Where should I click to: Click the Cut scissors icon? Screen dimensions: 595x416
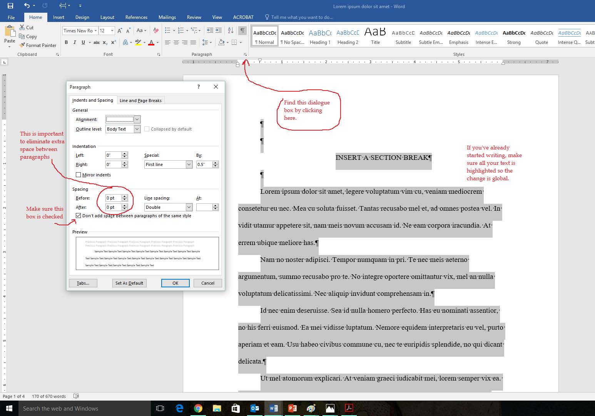click(x=22, y=27)
